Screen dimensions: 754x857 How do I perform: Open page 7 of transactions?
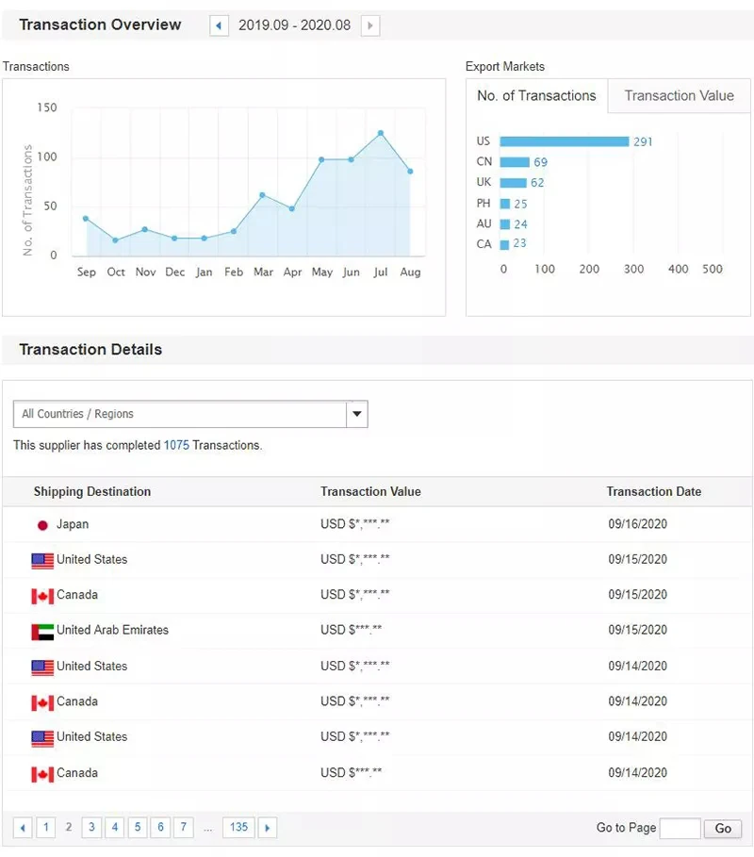184,828
